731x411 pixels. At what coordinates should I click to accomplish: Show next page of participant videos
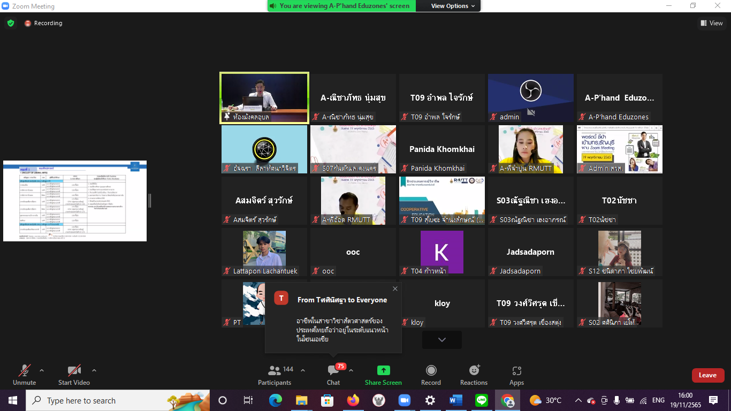point(441,340)
